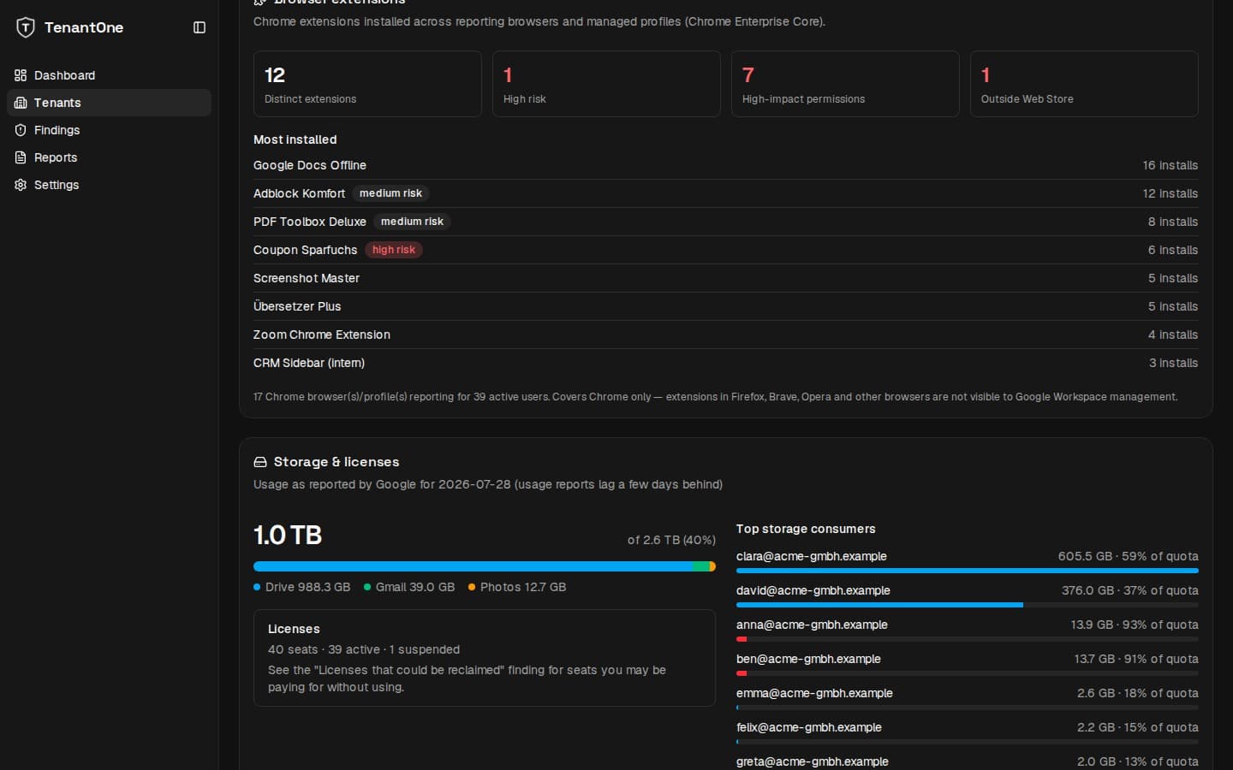Click the TenantOne brand name
This screenshot has height=770, width=1233.
(x=84, y=27)
